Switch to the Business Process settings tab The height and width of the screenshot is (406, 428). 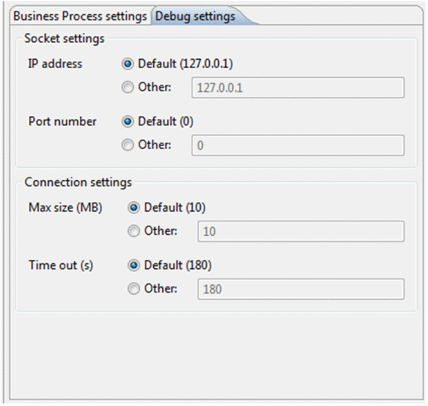[80, 15]
